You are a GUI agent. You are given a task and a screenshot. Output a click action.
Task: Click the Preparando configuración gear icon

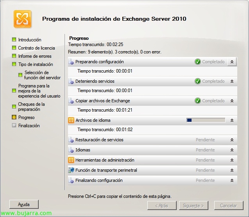tap(71, 62)
